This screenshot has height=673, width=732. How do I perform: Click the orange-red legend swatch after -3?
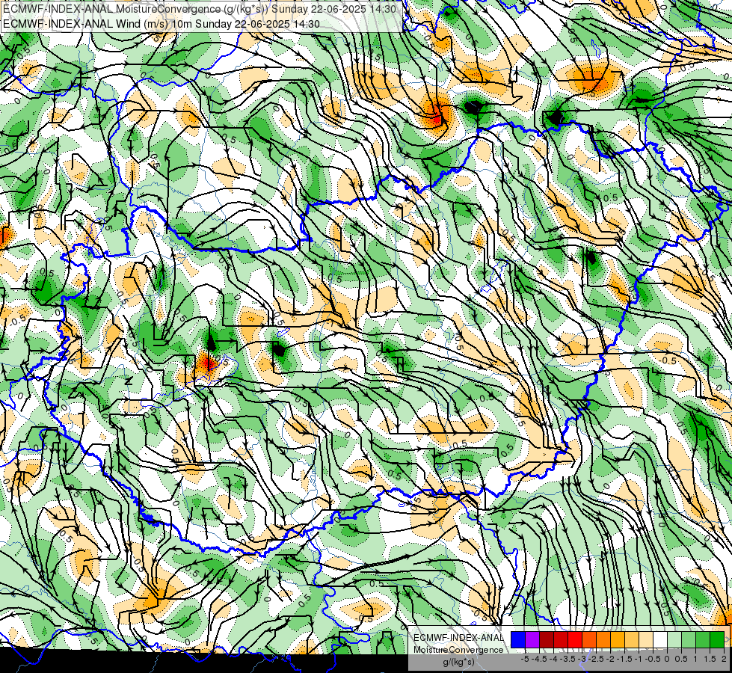pos(589,639)
